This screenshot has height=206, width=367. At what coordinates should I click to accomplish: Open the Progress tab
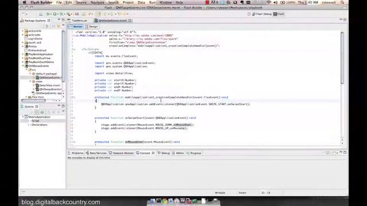(194, 153)
